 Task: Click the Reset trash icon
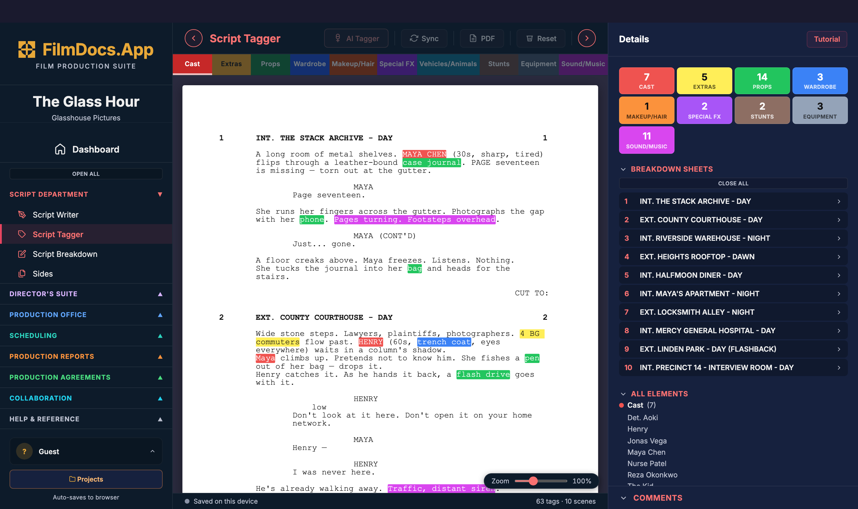tap(530, 38)
